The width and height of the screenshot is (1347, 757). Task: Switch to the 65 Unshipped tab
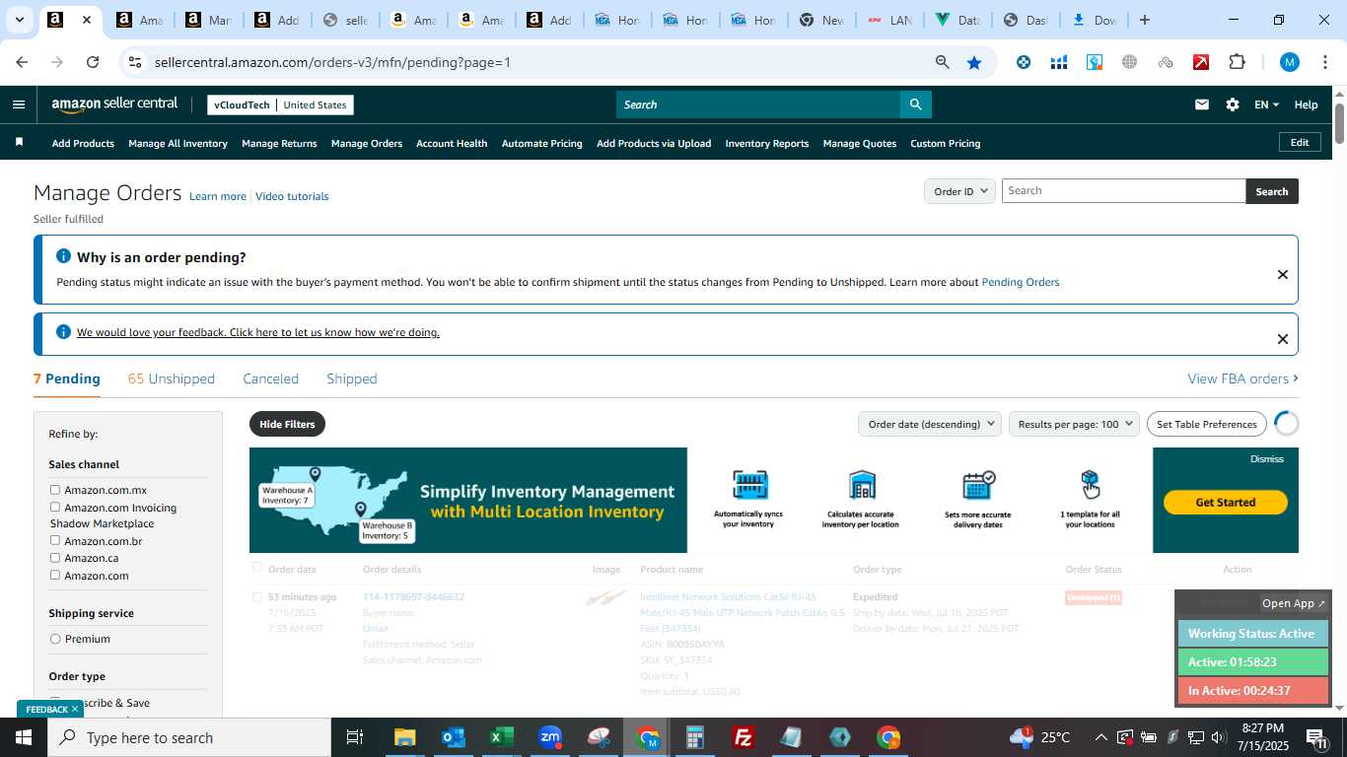171,378
